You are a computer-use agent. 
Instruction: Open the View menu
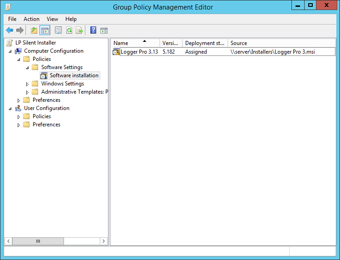click(x=52, y=19)
